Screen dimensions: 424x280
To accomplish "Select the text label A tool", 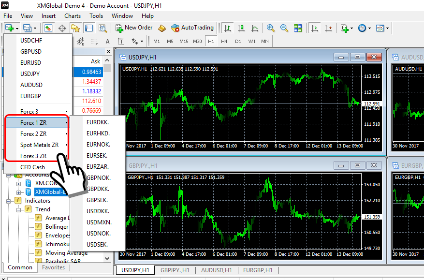I will pos(108,42).
